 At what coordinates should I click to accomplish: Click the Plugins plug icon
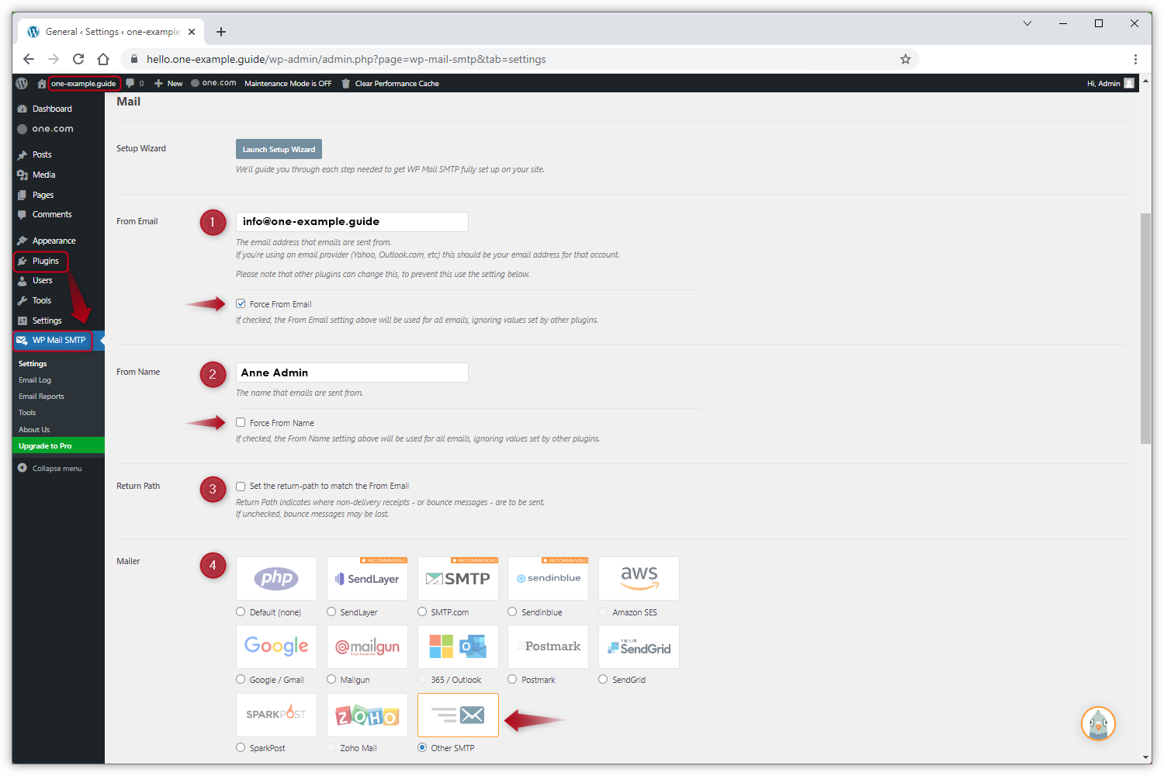23,262
